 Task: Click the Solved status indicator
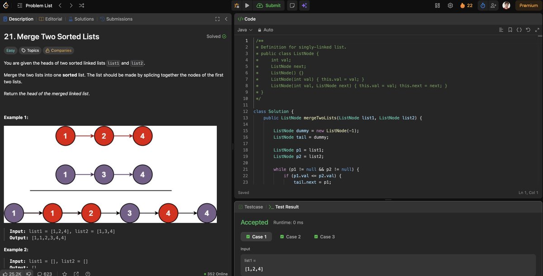click(216, 37)
